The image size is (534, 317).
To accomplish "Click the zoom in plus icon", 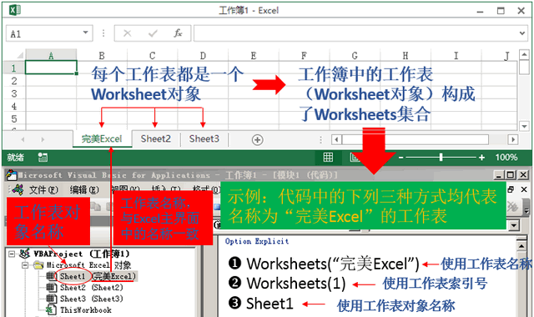I will click(481, 158).
